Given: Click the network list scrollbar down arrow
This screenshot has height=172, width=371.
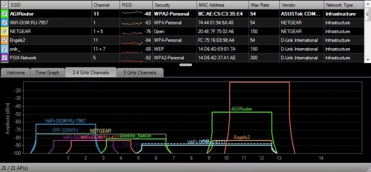Looking at the screenshot, I should click(x=368, y=60).
